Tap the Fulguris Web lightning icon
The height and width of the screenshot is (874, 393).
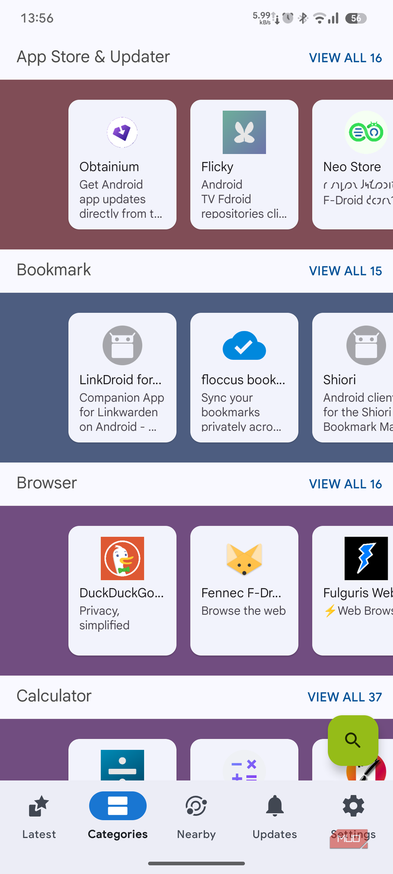[366, 558]
